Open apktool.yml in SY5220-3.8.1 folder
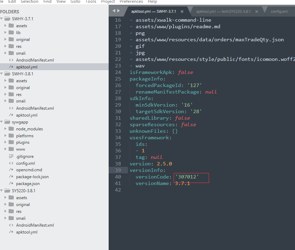This screenshot has height=250, width=295. tap(27, 232)
